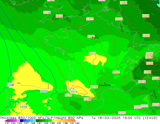Viewport: 160px width, 124px height.
Task: Click the blue 1010 label next to the 1008 contour
Action: (x=44, y=91)
